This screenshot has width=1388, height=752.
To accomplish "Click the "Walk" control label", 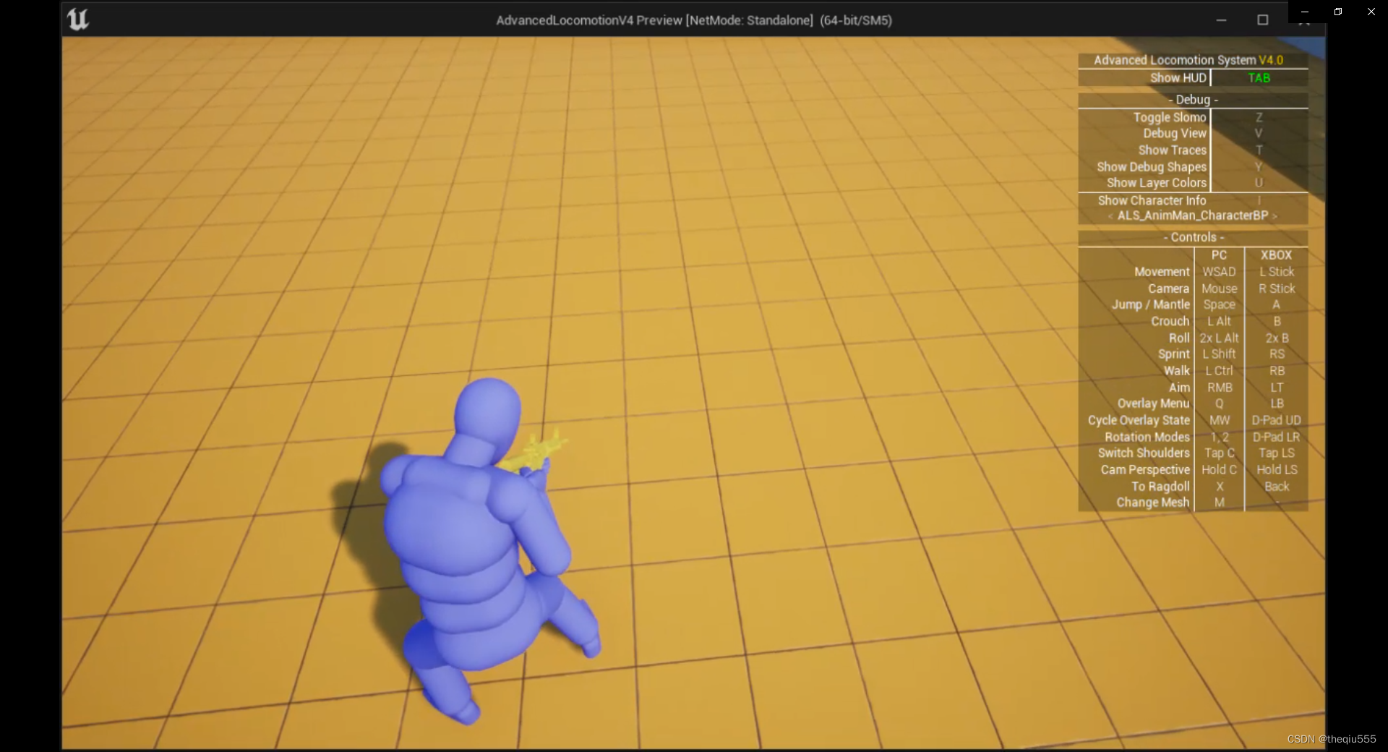I will point(1176,371).
